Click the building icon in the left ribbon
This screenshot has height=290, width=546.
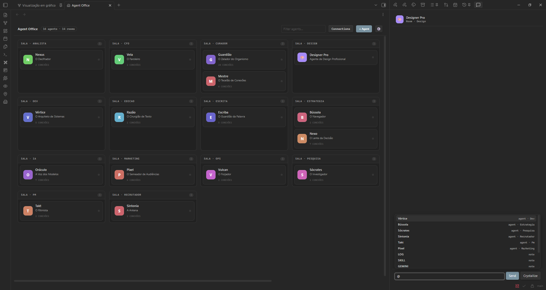point(5,102)
